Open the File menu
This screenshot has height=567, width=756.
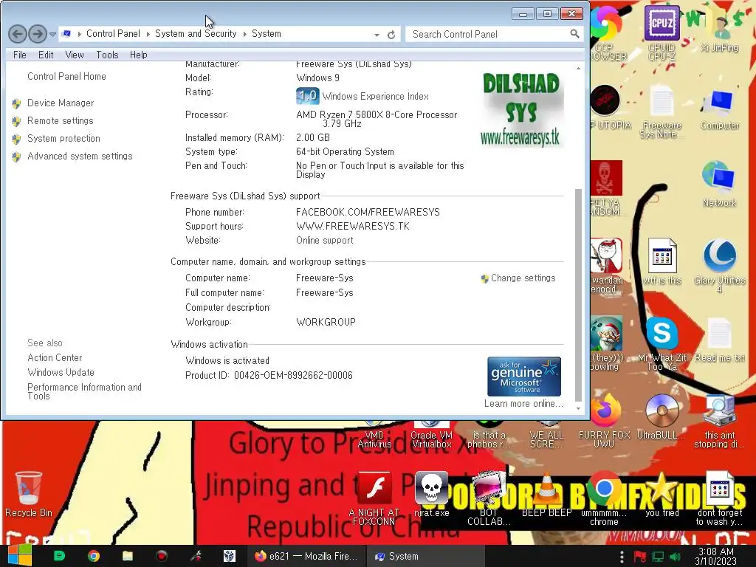point(20,55)
